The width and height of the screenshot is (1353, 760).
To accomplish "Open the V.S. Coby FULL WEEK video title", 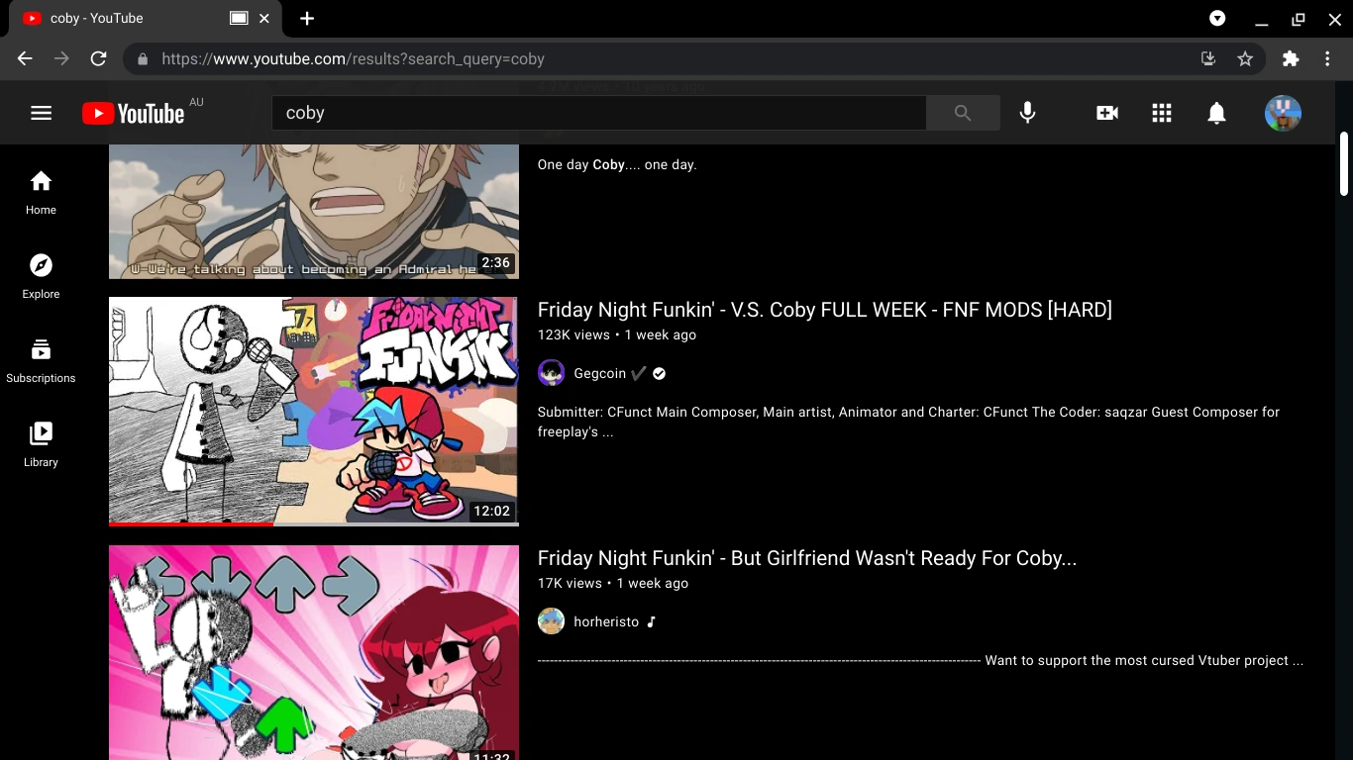I will 824,310.
